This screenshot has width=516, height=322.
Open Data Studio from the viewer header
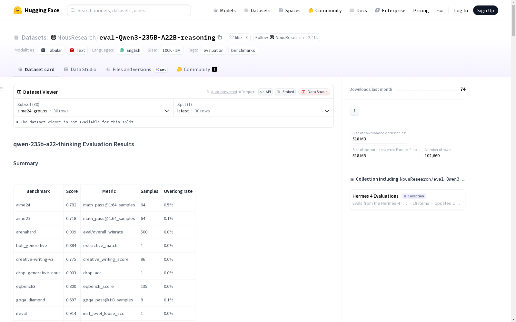314,92
